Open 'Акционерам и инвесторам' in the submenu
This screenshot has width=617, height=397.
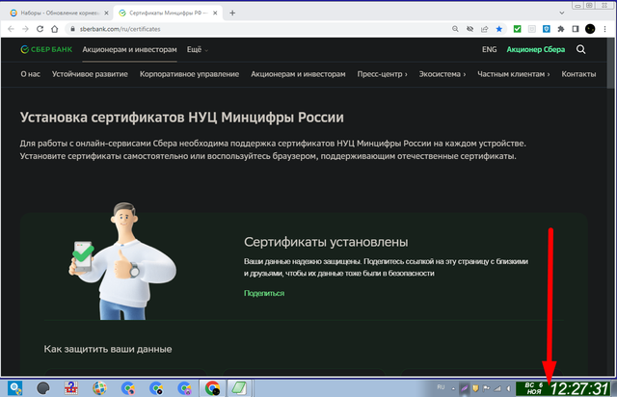(x=298, y=74)
